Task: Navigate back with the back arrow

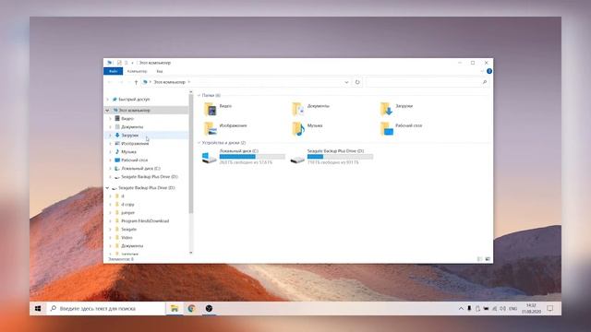Action: pos(110,82)
